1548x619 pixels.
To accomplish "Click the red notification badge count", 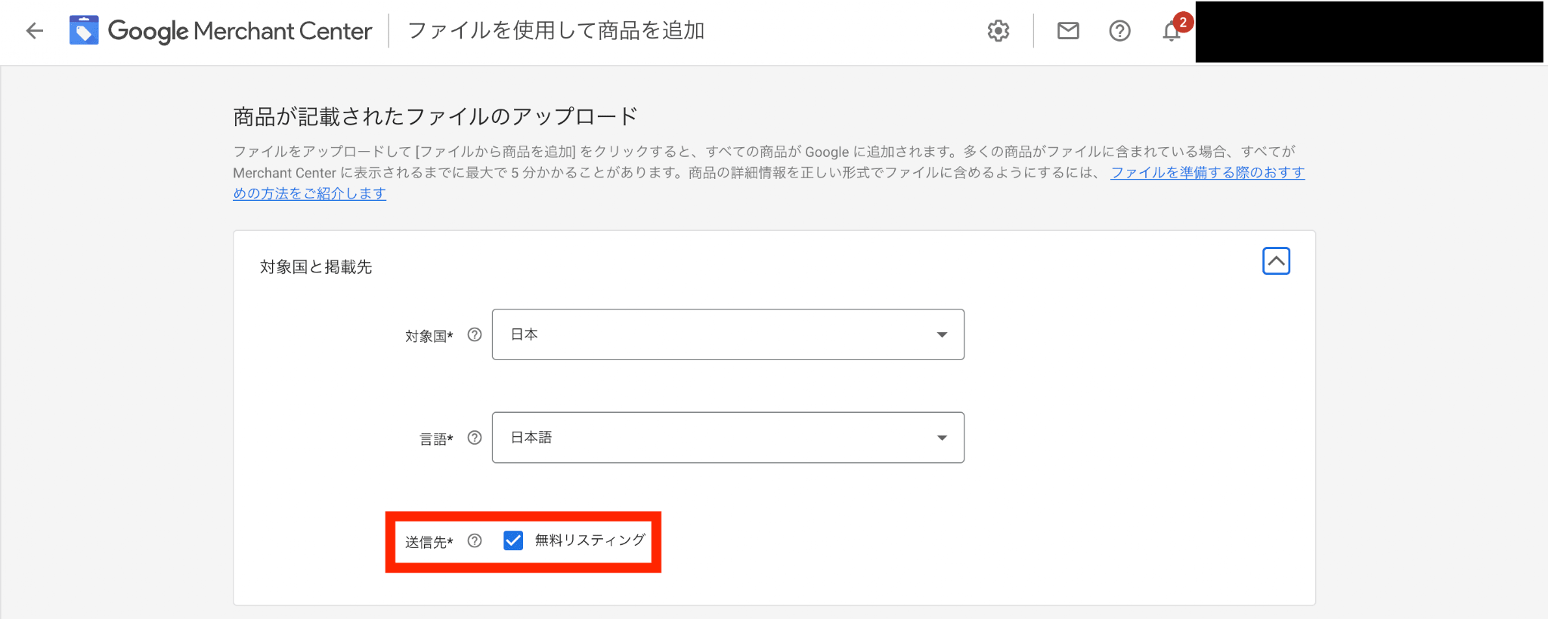I will [x=1183, y=22].
